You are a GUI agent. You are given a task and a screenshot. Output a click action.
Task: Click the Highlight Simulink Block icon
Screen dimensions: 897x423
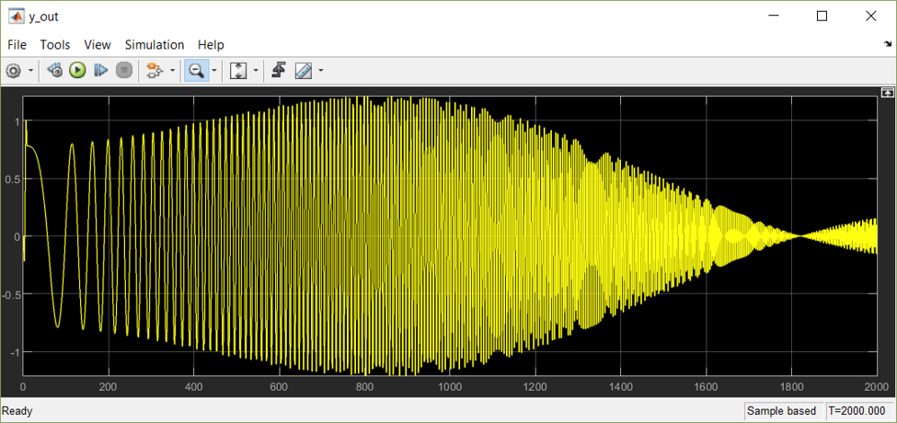pos(153,71)
